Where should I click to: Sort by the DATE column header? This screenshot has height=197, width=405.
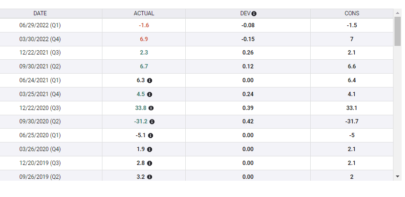tap(40, 13)
